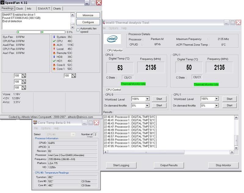This screenshot has width=244, height=193.
Task: Start the CPU 1 On demand throttle
Action: 229,105
